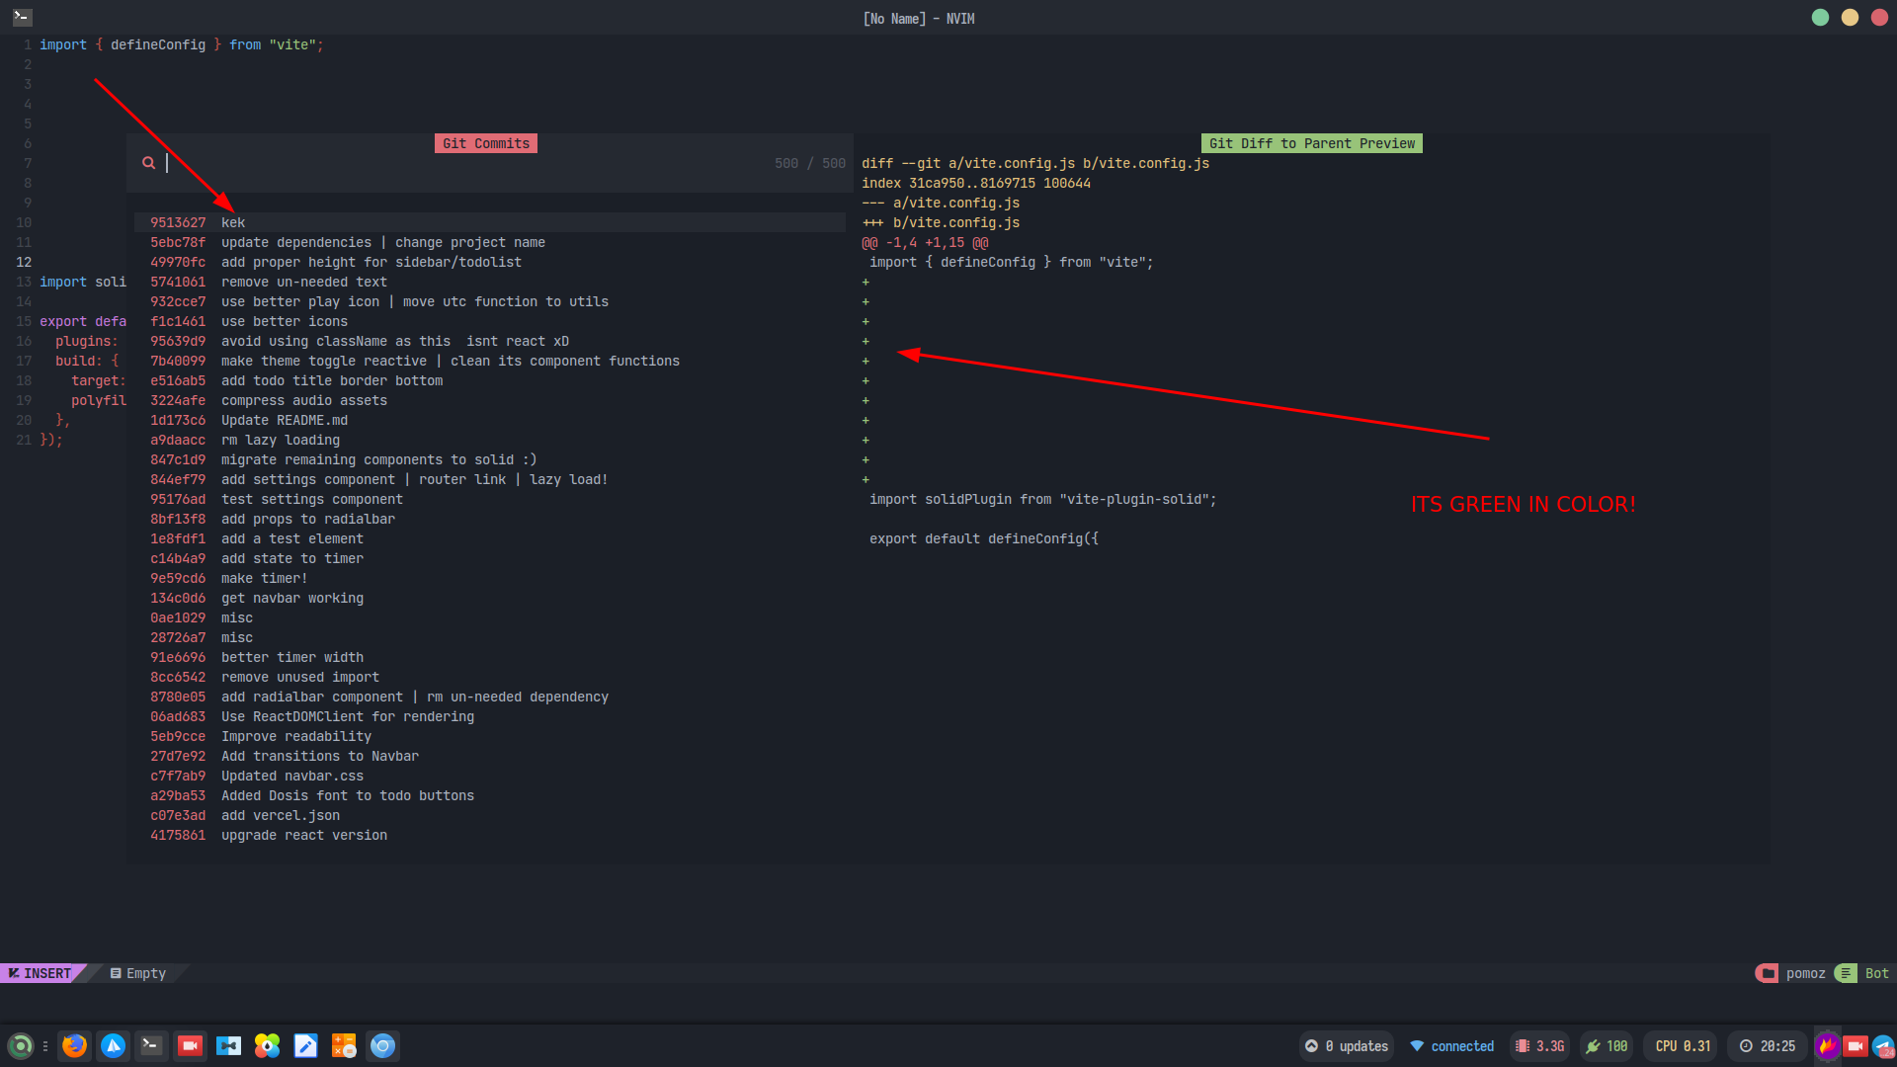Click the terminal icon in the title bar
The height and width of the screenshot is (1067, 1897).
[22, 17]
